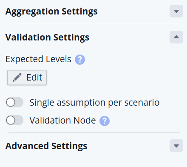The width and height of the screenshot is (187, 167).
Task: Open help for Expected Levels
Action: click(x=80, y=60)
